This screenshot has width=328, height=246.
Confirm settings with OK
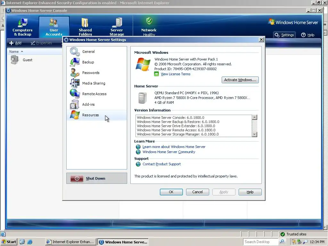(x=171, y=192)
